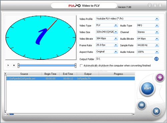Image resolution: width=167 pixels, height=123 pixels.
Task: Click the start conversion button
Action: (147, 89)
